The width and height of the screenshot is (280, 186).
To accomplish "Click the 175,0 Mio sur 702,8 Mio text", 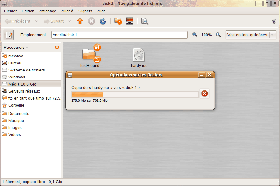I will coord(90,100).
